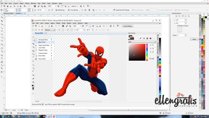Open the mask mode Normal dropdown
Screen dimensions: 209x118
50,30
